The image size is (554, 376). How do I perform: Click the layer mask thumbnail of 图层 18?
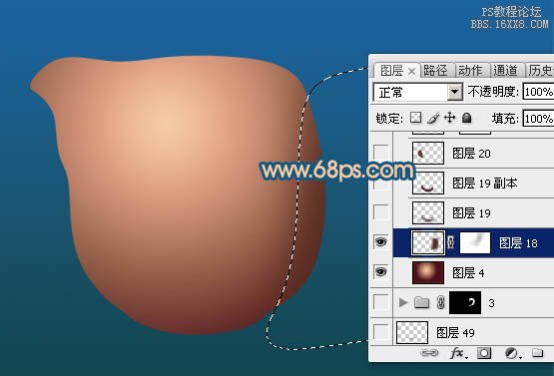point(475,242)
